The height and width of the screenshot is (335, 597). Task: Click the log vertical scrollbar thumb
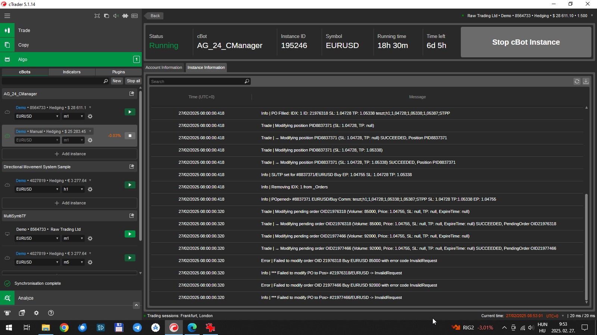[x=586, y=246]
